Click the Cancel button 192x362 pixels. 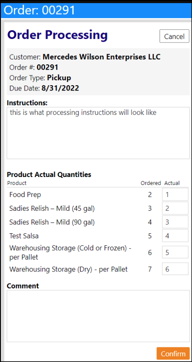174,36
